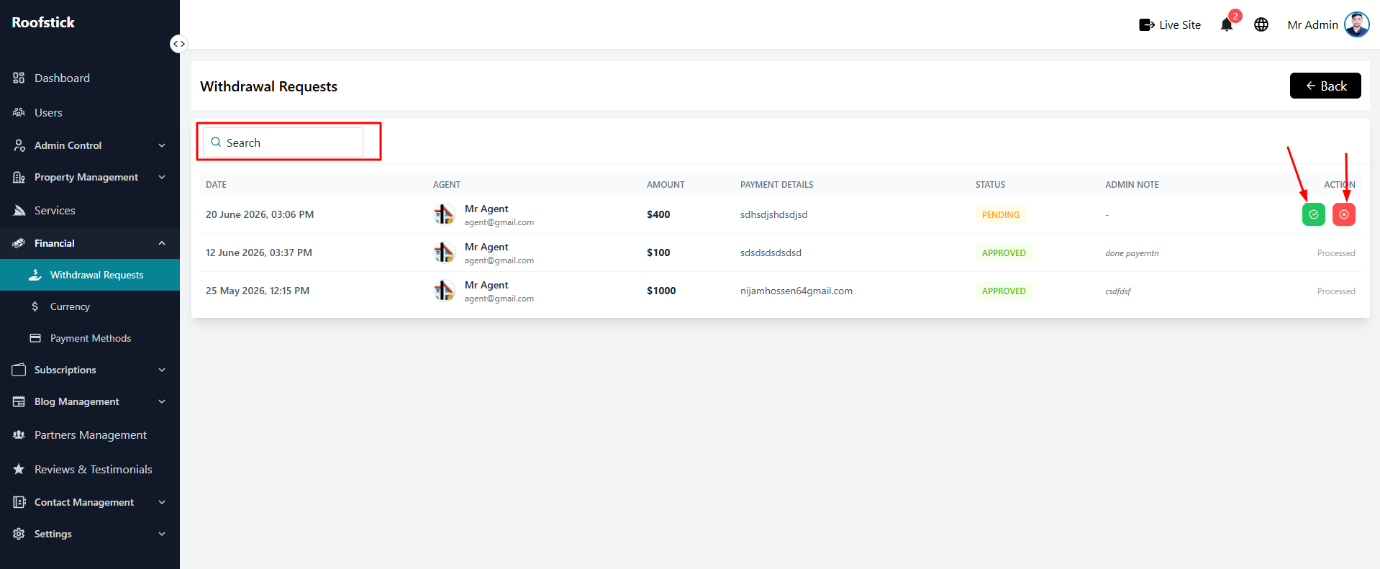
Task: Go to Partners Management page
Action: (89, 434)
